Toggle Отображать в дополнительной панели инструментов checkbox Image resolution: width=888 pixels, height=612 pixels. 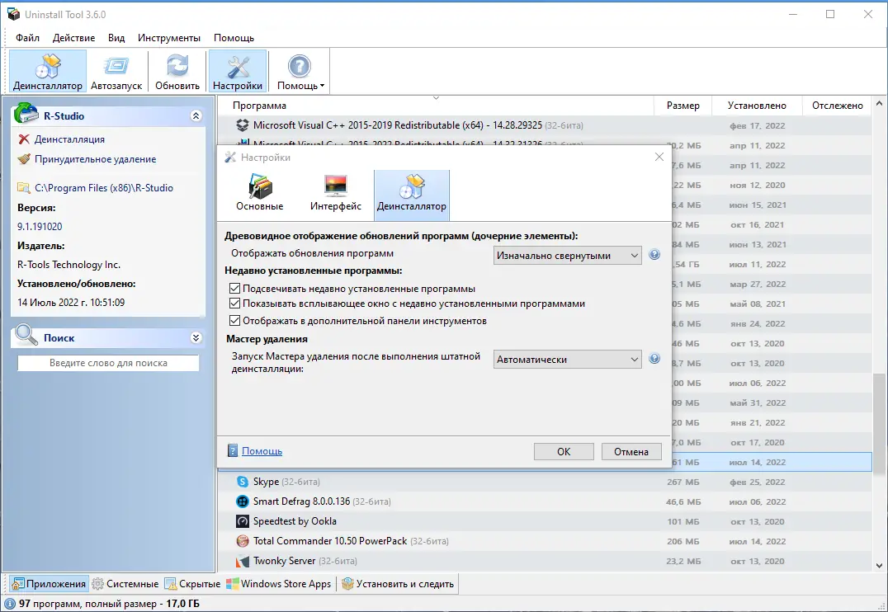coord(234,321)
